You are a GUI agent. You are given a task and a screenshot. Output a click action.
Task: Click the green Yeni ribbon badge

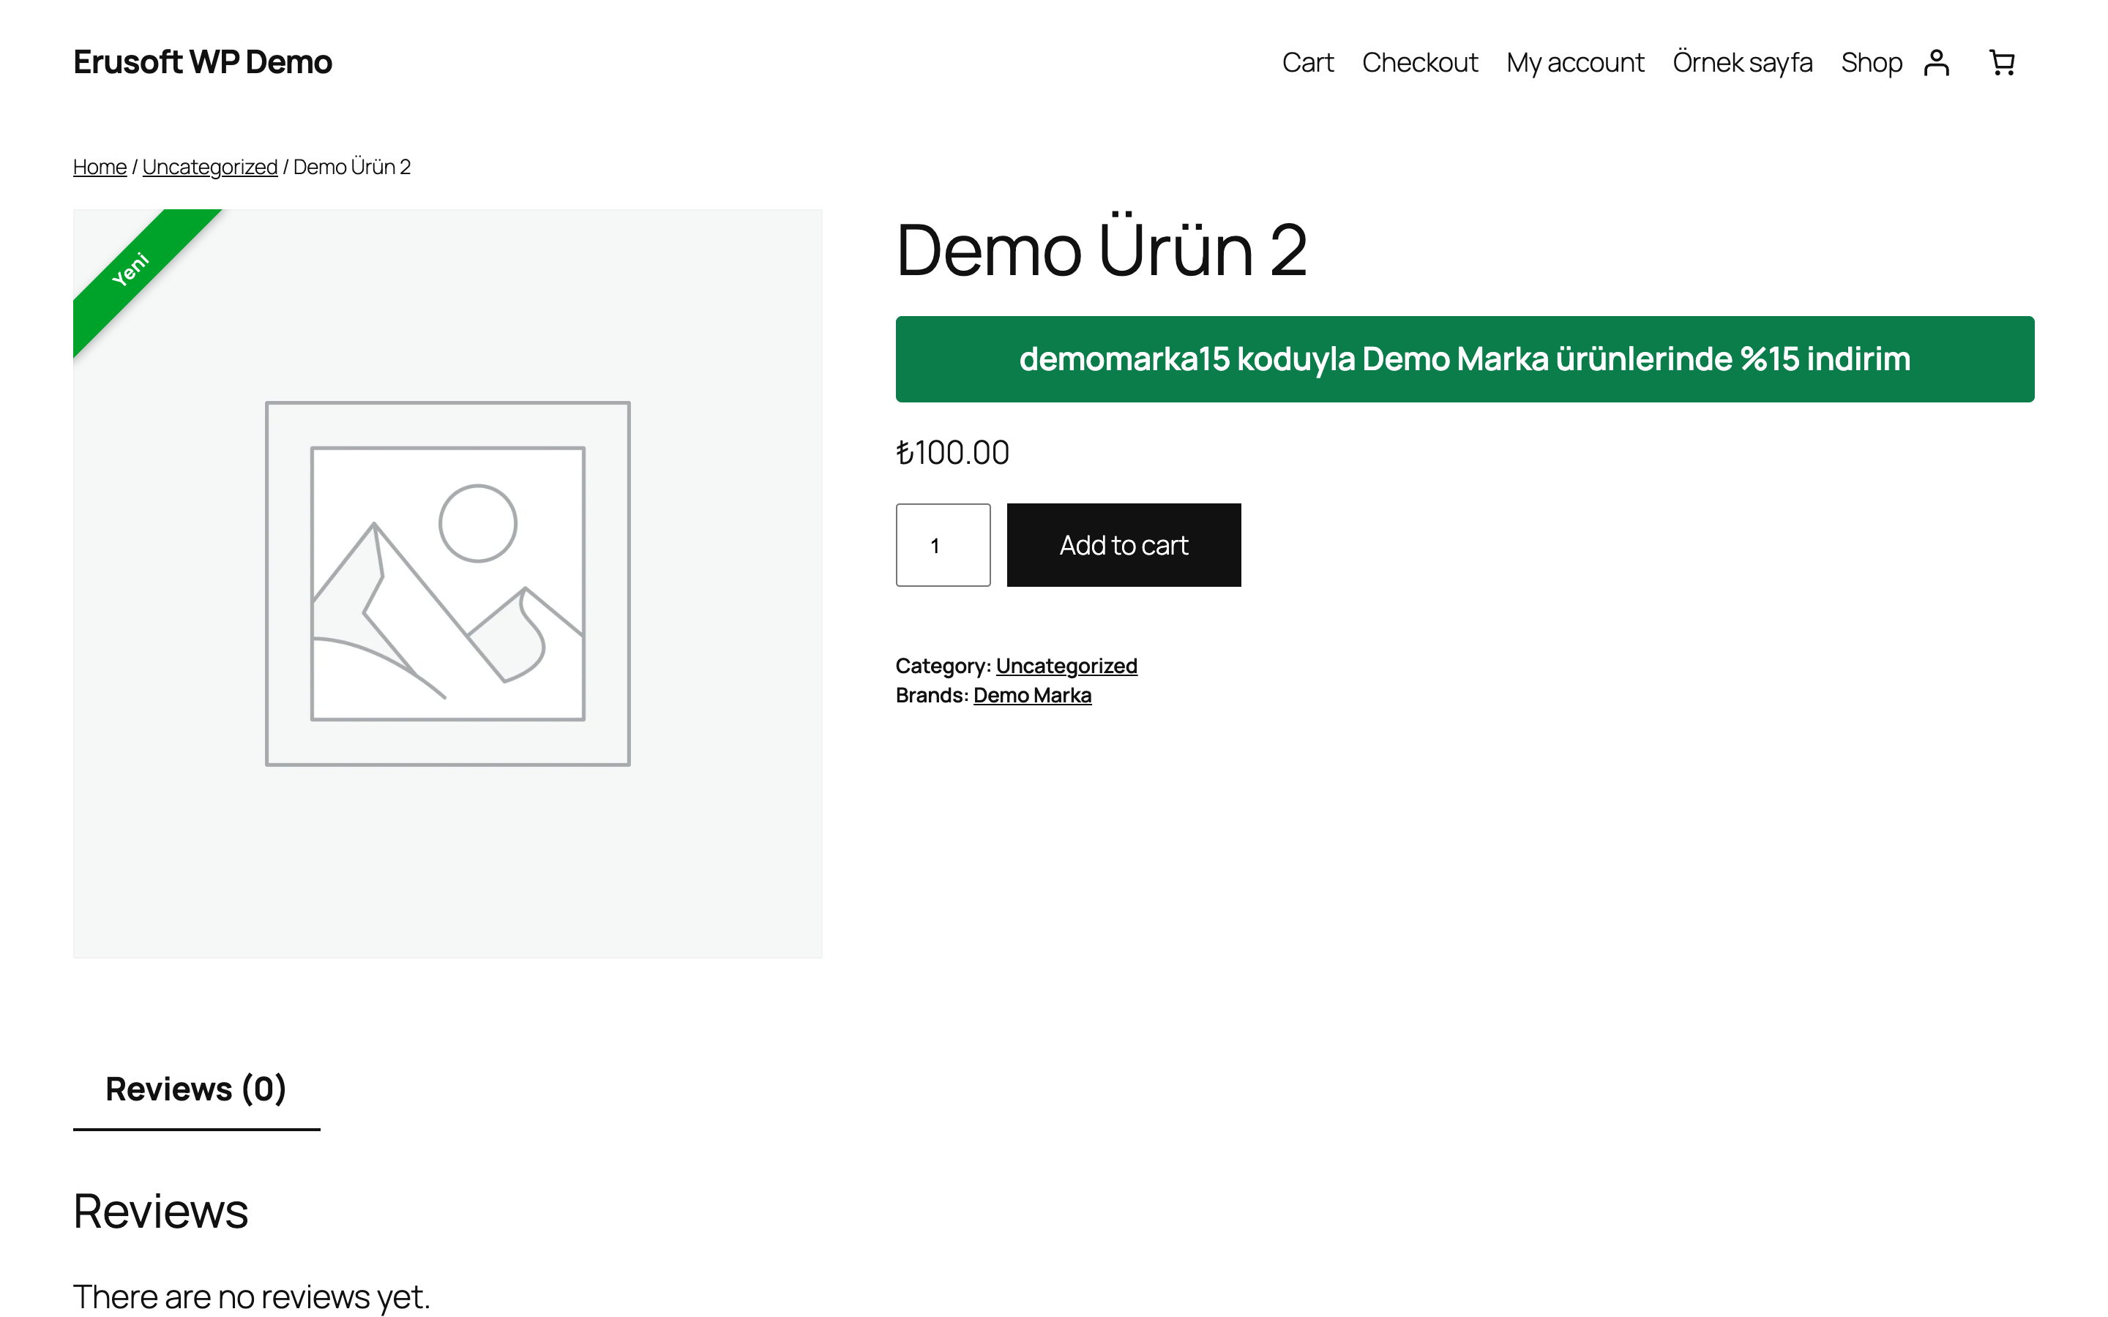pyautogui.click(x=132, y=269)
